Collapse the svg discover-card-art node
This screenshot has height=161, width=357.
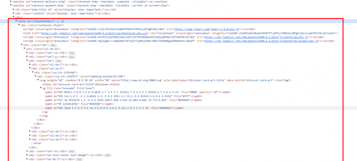tap(38, 80)
